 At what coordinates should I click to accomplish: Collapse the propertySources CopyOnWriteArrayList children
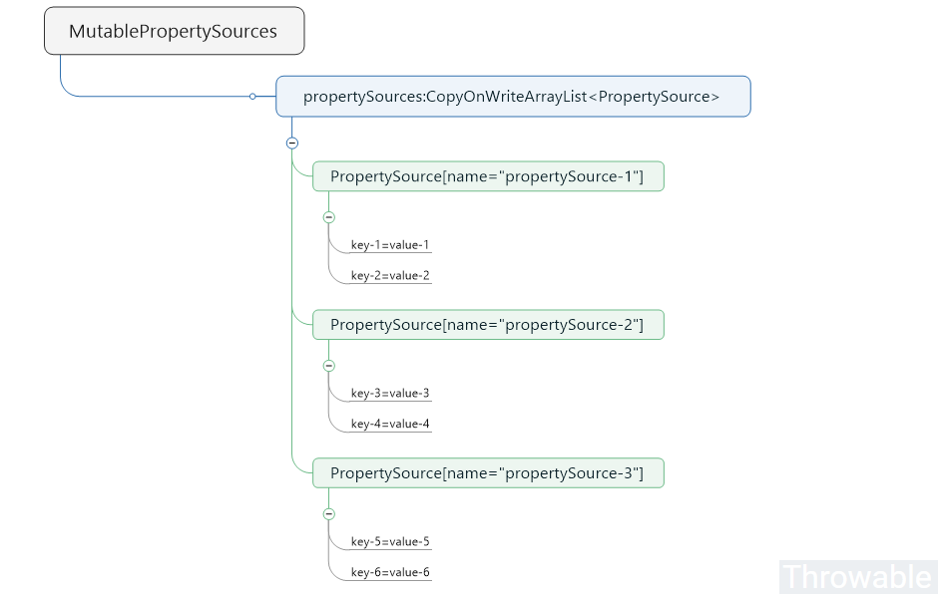(292, 143)
